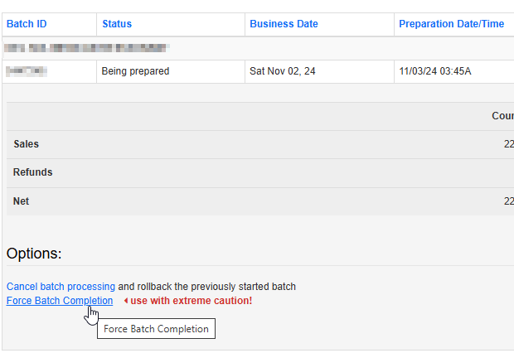
Task: Click the Sales count value
Action: [x=508, y=144]
